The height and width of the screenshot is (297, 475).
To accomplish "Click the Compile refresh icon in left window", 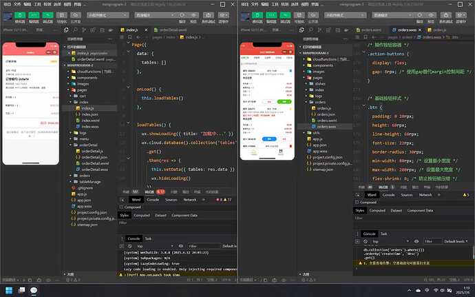I will pos(182,15).
